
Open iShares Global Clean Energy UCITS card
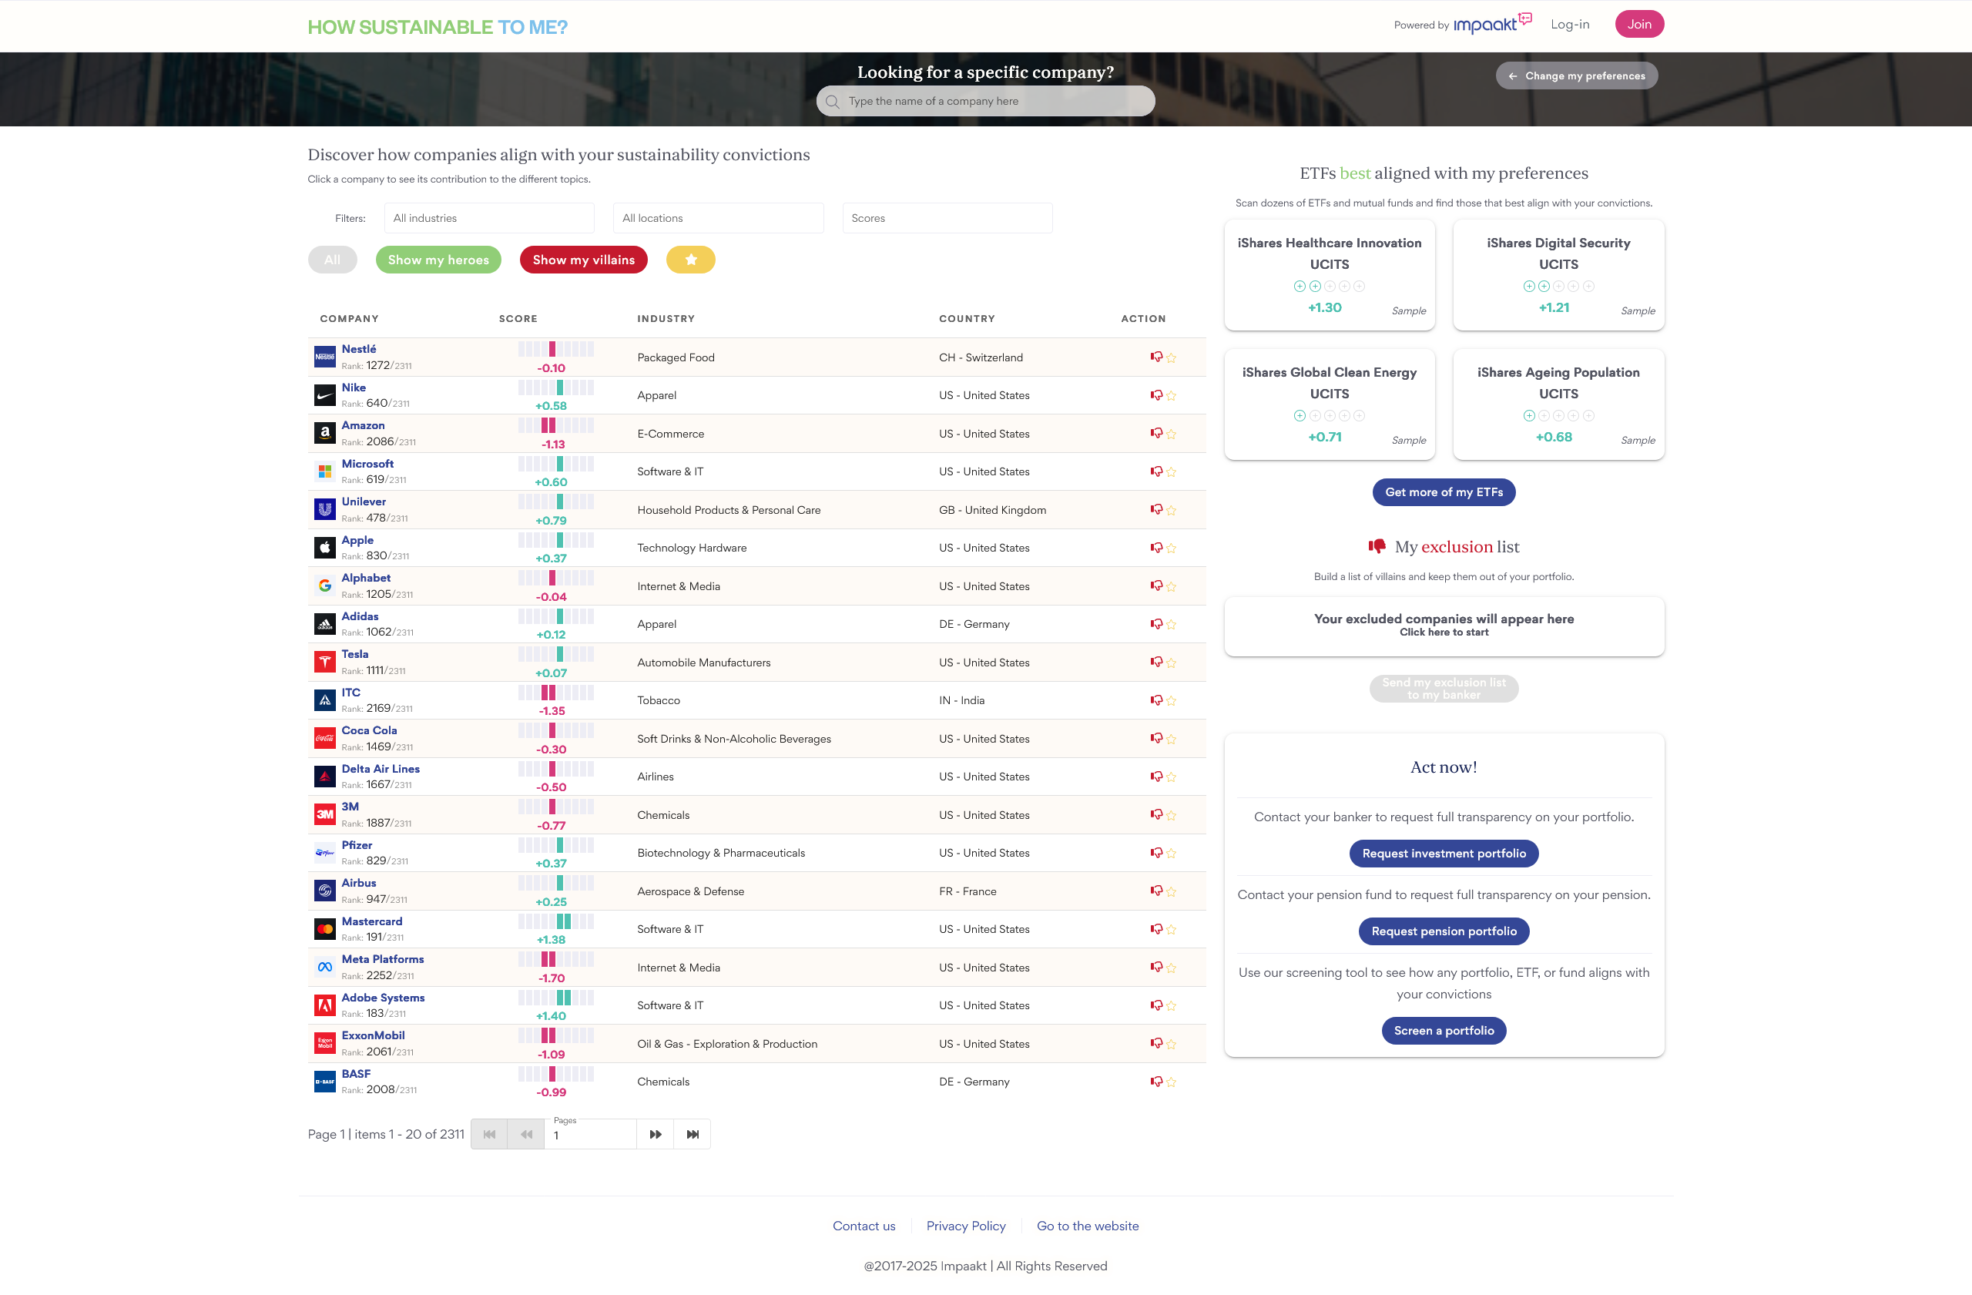(x=1329, y=404)
